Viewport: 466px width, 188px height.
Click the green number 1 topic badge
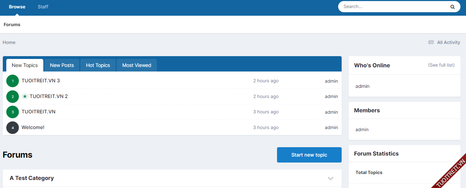tap(13, 81)
